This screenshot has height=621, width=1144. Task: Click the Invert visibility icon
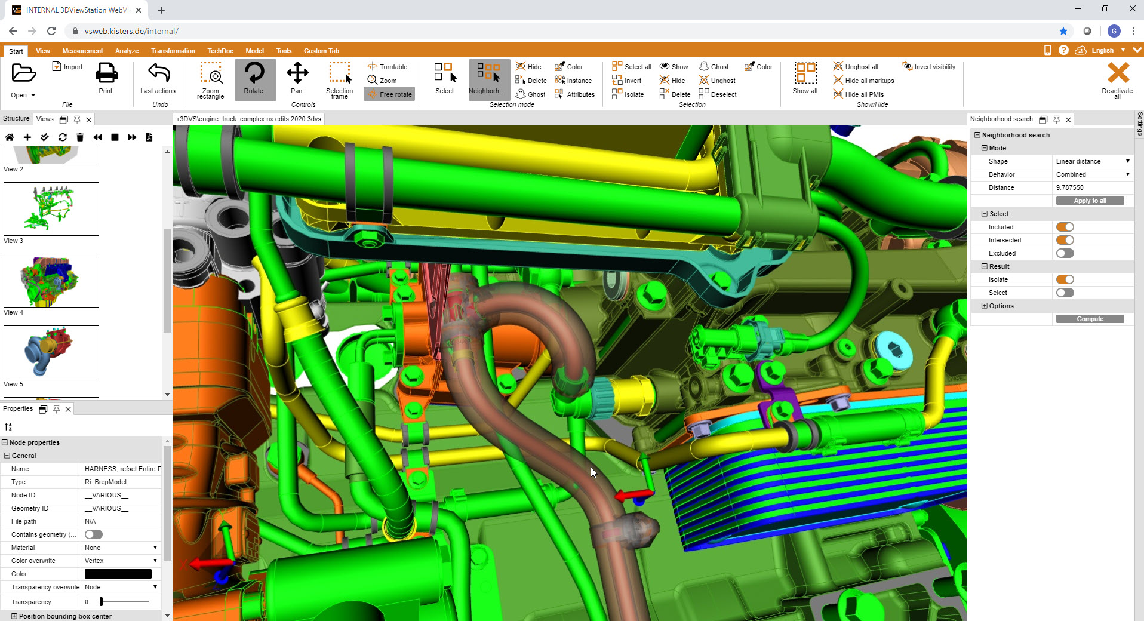click(928, 66)
